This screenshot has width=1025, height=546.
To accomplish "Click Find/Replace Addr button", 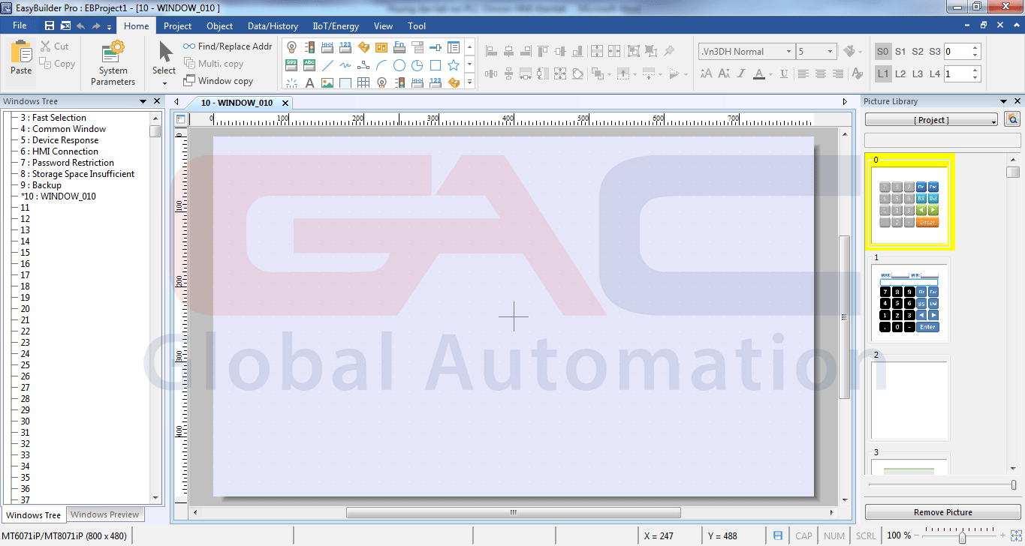I will 228,46.
